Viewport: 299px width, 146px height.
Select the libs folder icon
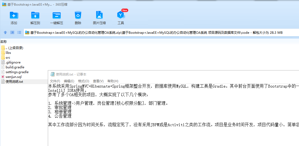(x=3, y=53)
